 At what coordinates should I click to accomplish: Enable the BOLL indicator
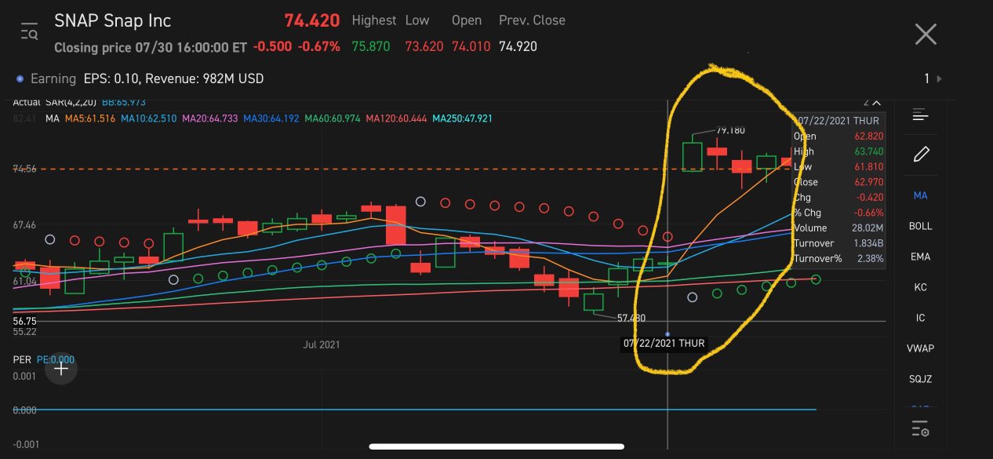[920, 226]
